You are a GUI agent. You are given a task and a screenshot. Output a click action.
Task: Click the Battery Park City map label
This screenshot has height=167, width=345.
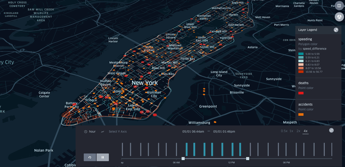(72, 105)
